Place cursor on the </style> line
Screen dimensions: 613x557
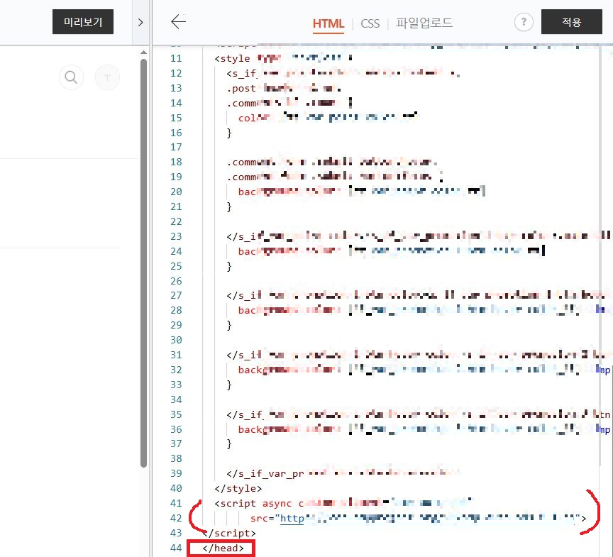click(238, 489)
